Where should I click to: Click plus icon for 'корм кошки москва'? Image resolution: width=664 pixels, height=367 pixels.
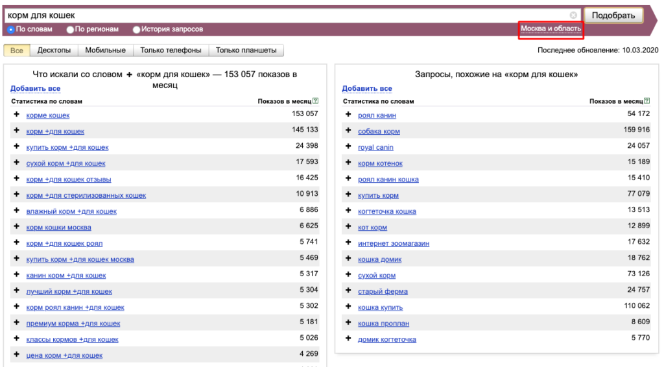pyautogui.click(x=16, y=226)
